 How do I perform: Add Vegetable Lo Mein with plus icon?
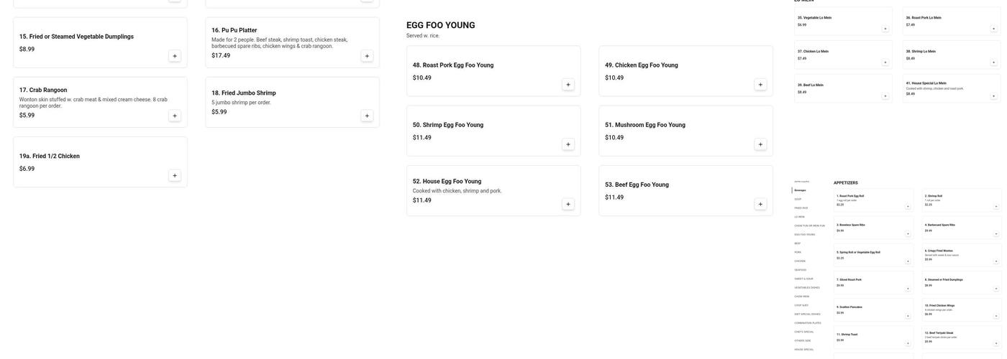coord(885,29)
